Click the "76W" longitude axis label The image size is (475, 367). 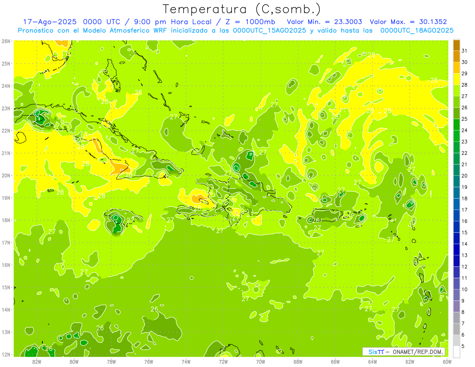[148, 361]
